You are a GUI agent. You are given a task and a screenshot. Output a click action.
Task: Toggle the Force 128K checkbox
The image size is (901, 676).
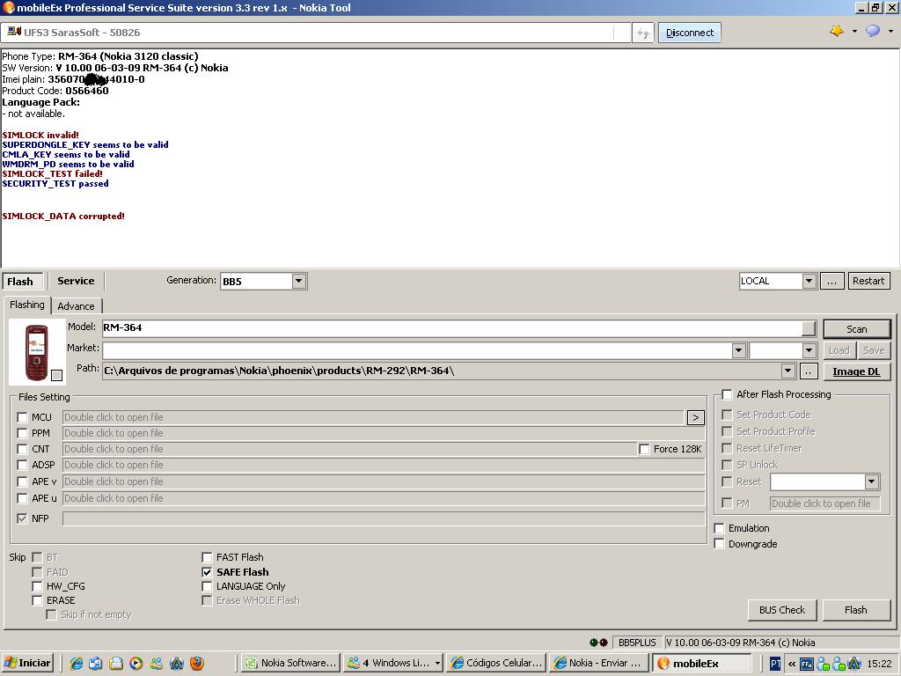[x=644, y=450]
